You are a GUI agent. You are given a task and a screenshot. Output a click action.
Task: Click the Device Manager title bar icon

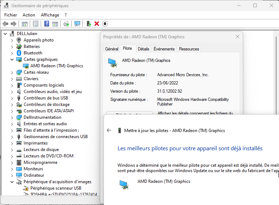coord(6,5)
